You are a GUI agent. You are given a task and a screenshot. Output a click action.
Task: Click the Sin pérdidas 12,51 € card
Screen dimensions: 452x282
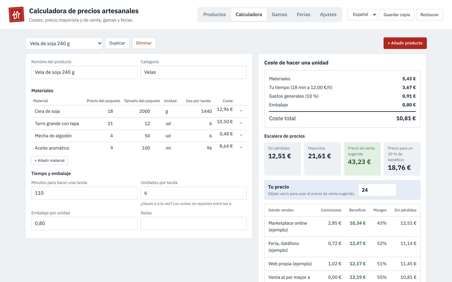[x=282, y=159]
